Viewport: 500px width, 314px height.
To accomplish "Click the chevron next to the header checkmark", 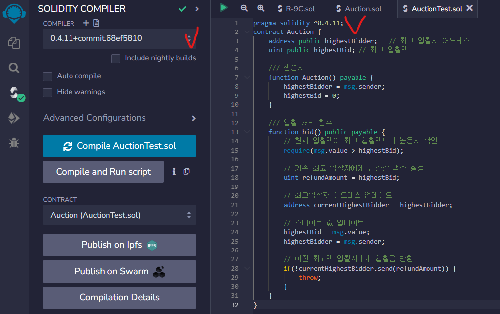I will coord(197,9).
